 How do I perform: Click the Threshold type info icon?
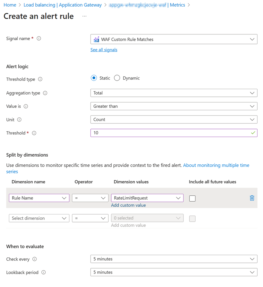40,79
